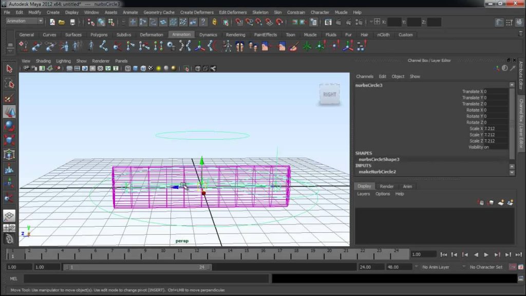Switch to the Polygons shelf tab
This screenshot has height=296, width=526.
point(99,34)
